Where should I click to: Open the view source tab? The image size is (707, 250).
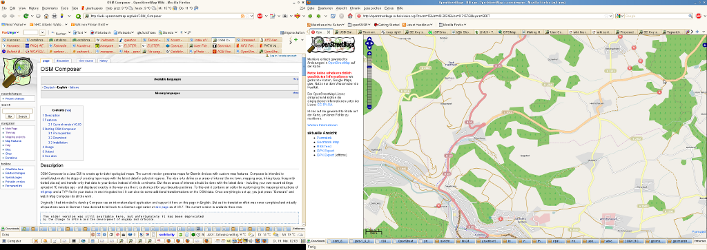(x=85, y=60)
